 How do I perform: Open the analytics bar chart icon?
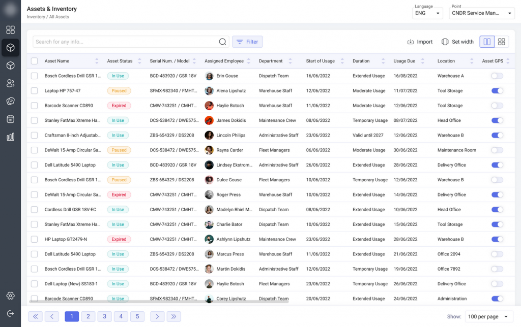10,136
